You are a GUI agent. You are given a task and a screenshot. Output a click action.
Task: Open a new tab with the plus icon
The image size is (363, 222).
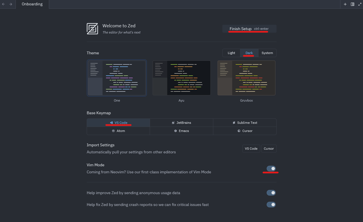click(x=345, y=4)
